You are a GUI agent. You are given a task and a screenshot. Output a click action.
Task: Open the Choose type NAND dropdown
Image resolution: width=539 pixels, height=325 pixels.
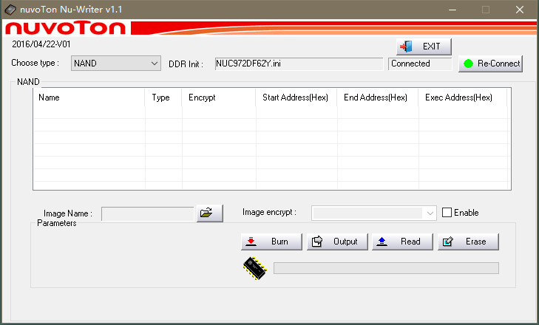pyautogui.click(x=116, y=64)
